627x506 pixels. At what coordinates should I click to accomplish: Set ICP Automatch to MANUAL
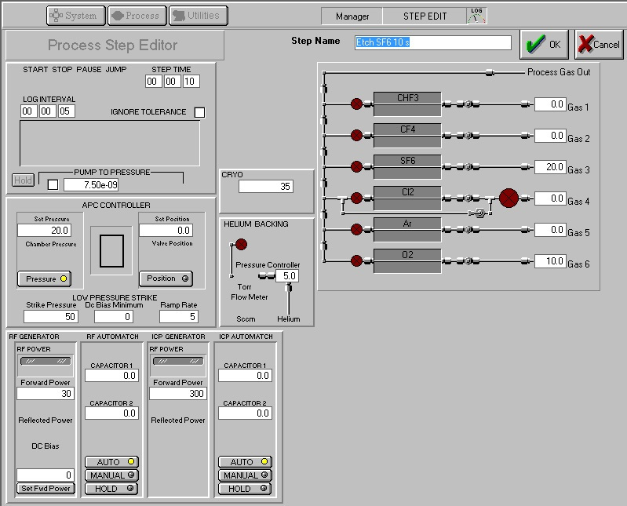245,475
